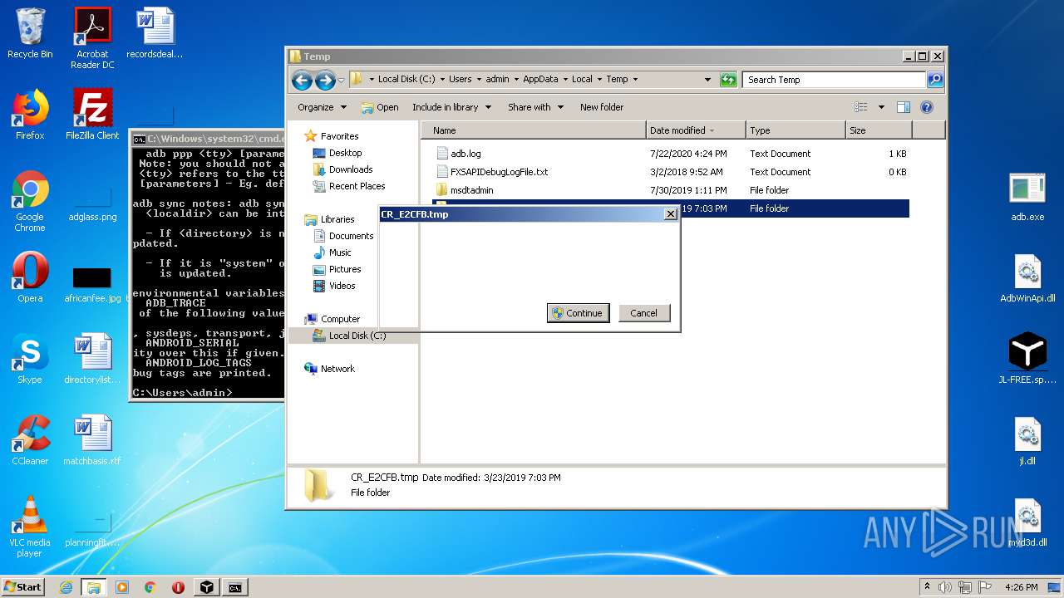Sort by Name column header
The image size is (1064, 598).
click(x=534, y=130)
